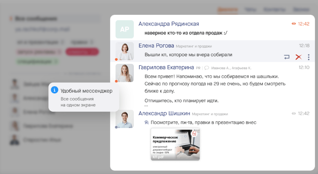Click Александр Шишкин's profile photo

pos(124,119)
